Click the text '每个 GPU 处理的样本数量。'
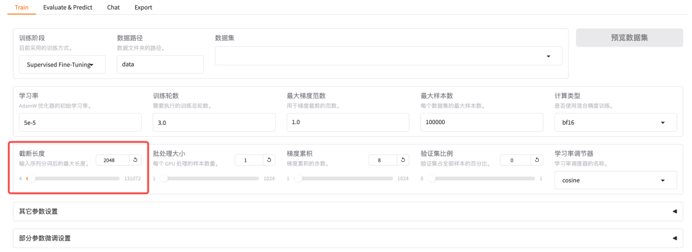 [x=186, y=164]
